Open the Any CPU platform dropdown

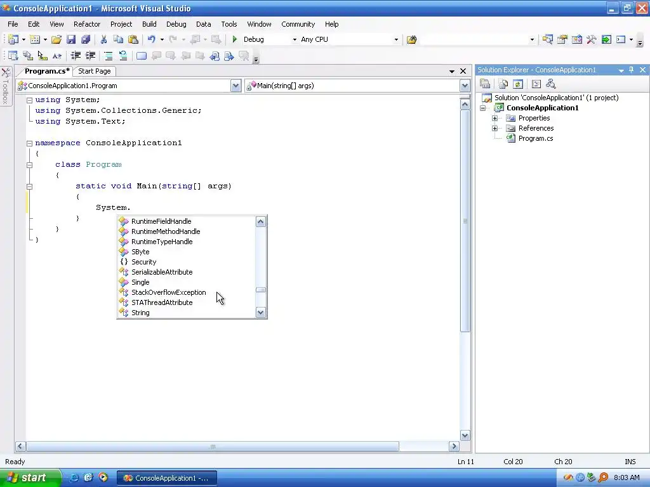coord(396,40)
